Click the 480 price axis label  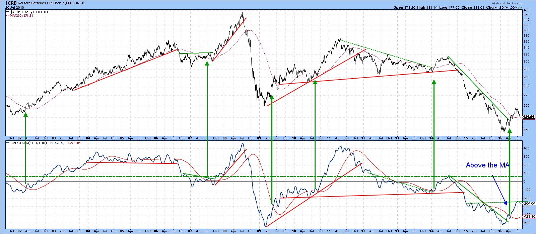[x=526, y=10]
